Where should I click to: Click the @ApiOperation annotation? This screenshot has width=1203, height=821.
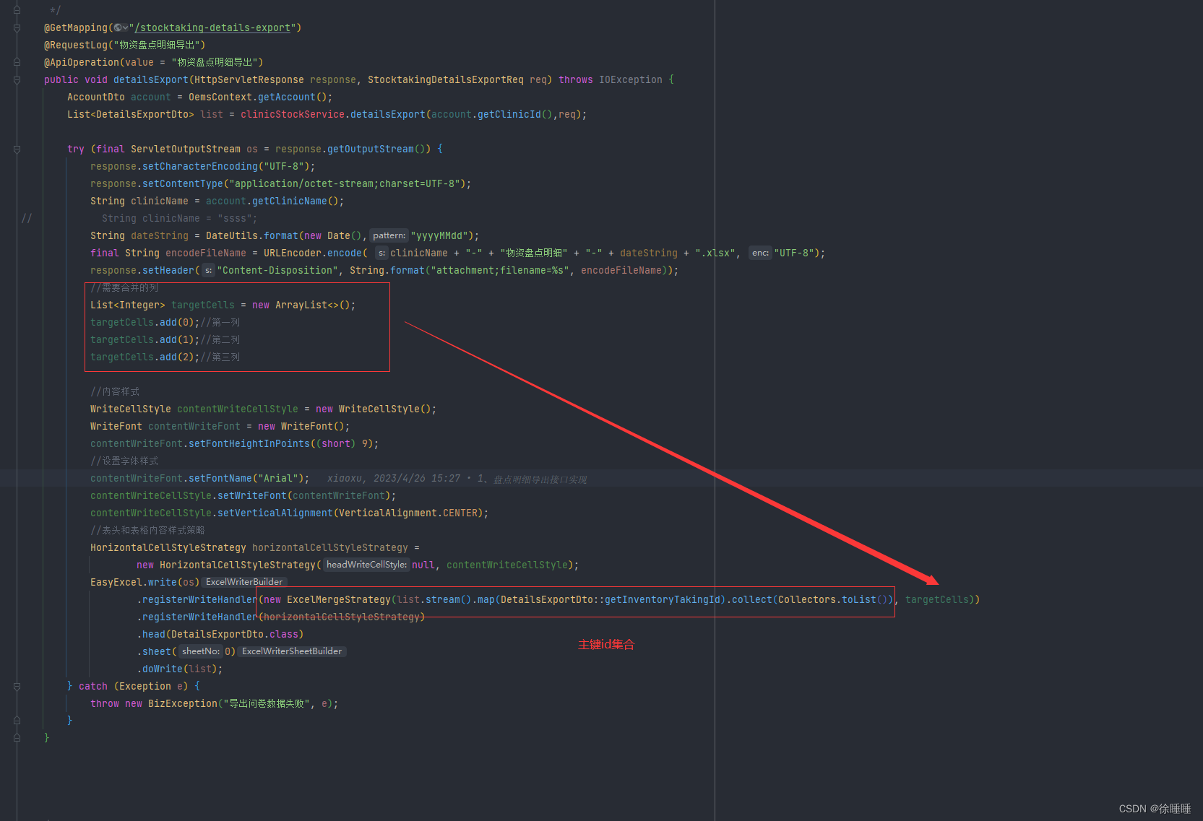coord(82,63)
